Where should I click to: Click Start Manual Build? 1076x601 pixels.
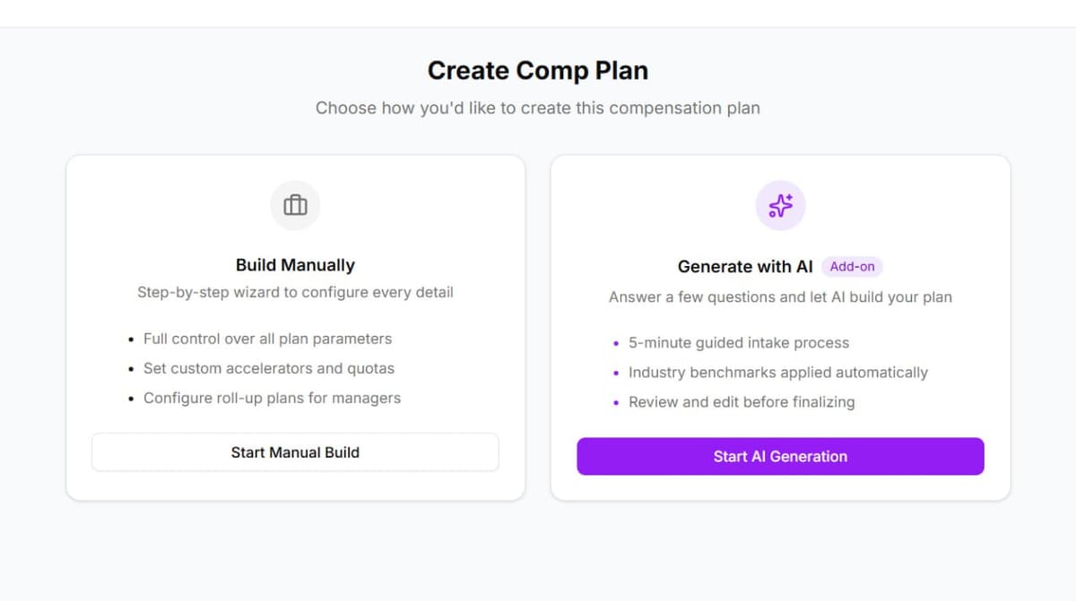[x=295, y=452]
